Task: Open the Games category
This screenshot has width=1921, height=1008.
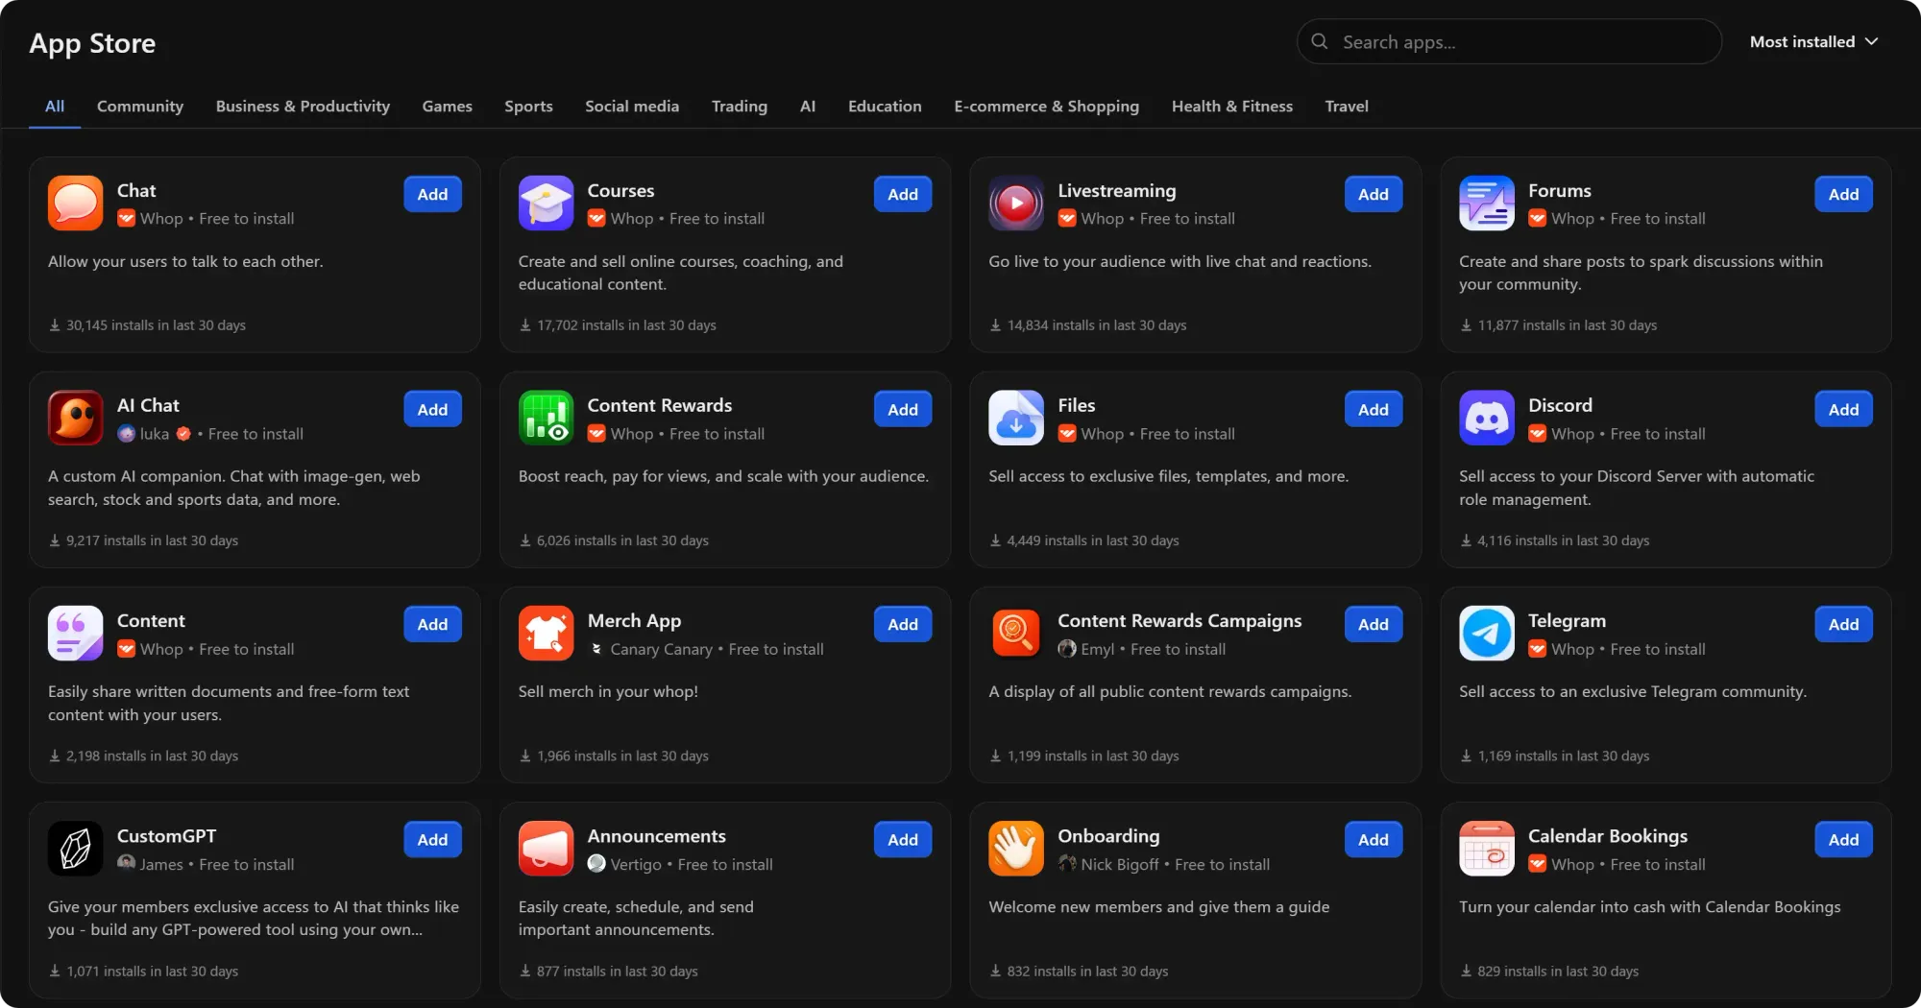Action: [447, 107]
